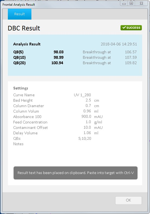Click the Delay Volume value 1.06
Screen dimensions: 150x214
tap(87, 133)
